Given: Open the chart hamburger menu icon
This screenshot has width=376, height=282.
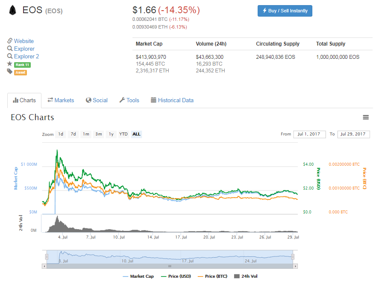Looking at the screenshot, I should click(365, 117).
